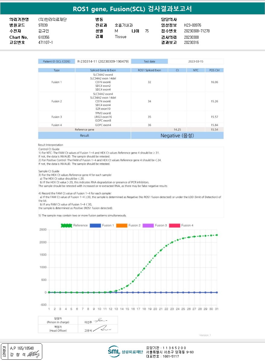Click the SML logo icon in footer
Screen dimensions: 265x363
pyautogui.click(x=114, y=352)
